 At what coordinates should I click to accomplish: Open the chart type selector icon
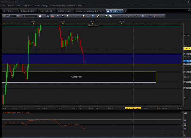tap(40, 16)
